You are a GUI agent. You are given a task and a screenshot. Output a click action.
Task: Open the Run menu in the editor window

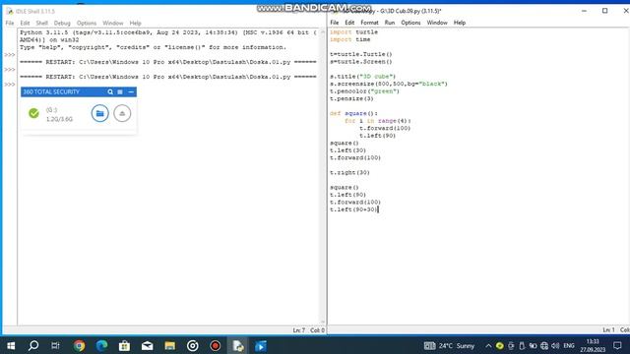(x=390, y=23)
